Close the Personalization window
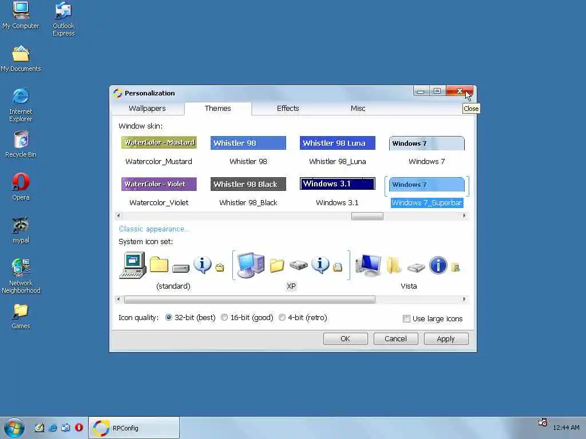This screenshot has width=586, height=439. (460, 91)
